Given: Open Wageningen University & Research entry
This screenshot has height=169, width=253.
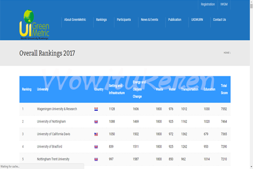Looking at the screenshot, I should point(57,109).
